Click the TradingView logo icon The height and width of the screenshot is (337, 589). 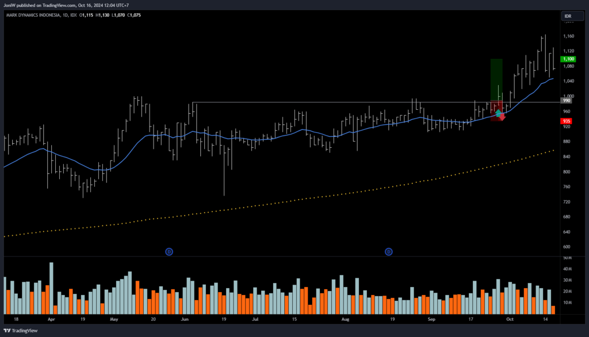(x=7, y=331)
